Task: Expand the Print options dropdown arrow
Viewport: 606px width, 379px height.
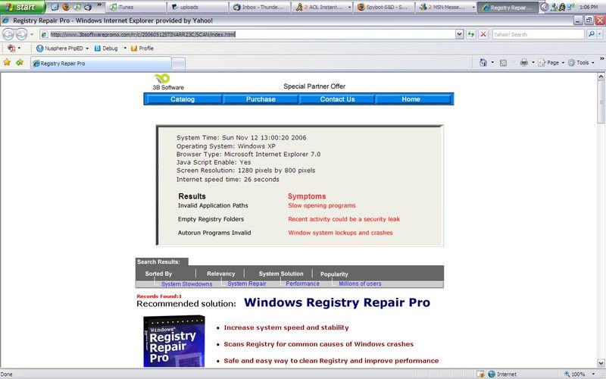Action: [533, 62]
